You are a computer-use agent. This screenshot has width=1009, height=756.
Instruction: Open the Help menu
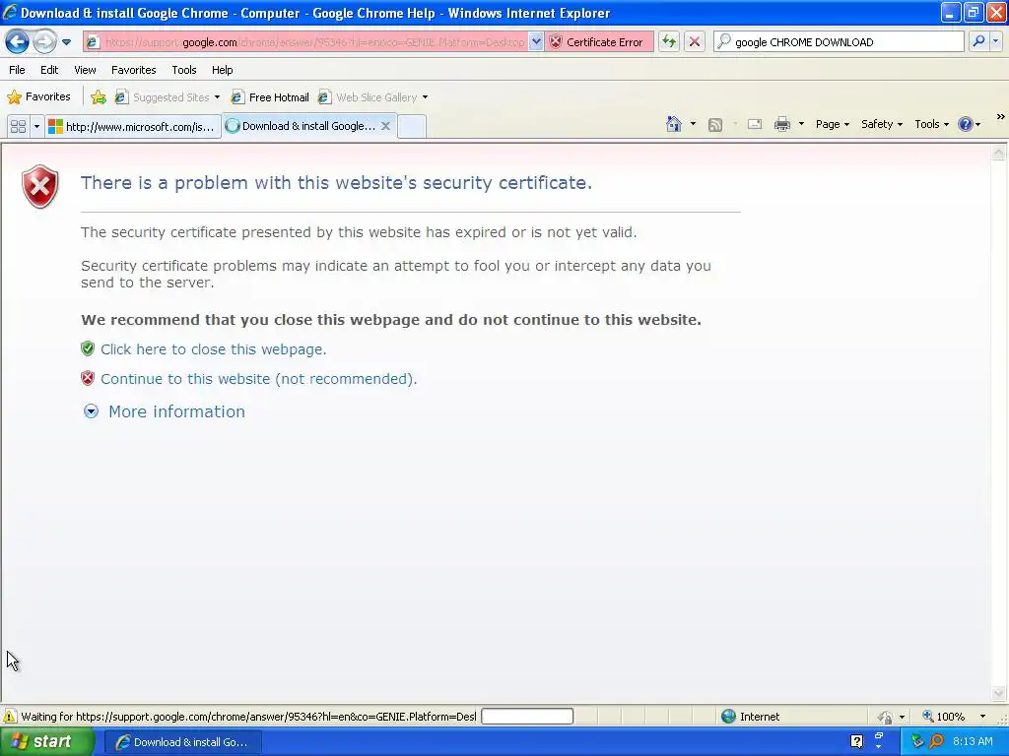click(x=223, y=70)
